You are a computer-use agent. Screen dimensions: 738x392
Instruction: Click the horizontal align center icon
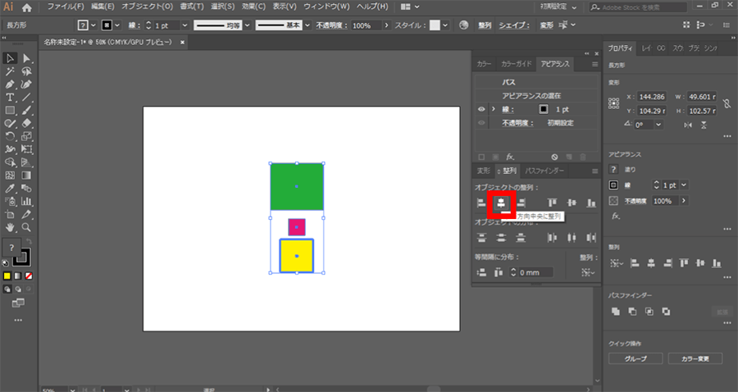click(x=500, y=203)
